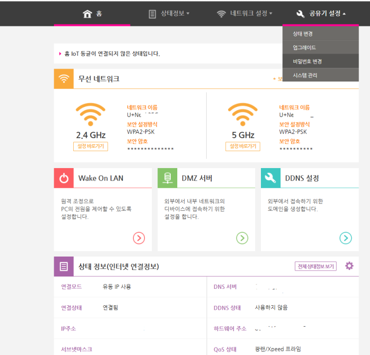Open status settings with purple gear icon
Screen dimensions: 370x355
349,266
